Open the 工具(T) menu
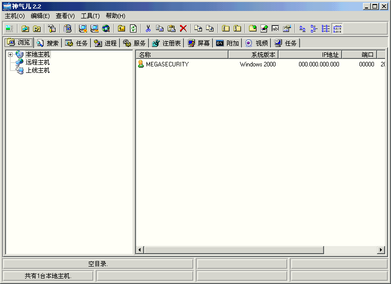The height and width of the screenshot is (284, 391). tap(90, 16)
